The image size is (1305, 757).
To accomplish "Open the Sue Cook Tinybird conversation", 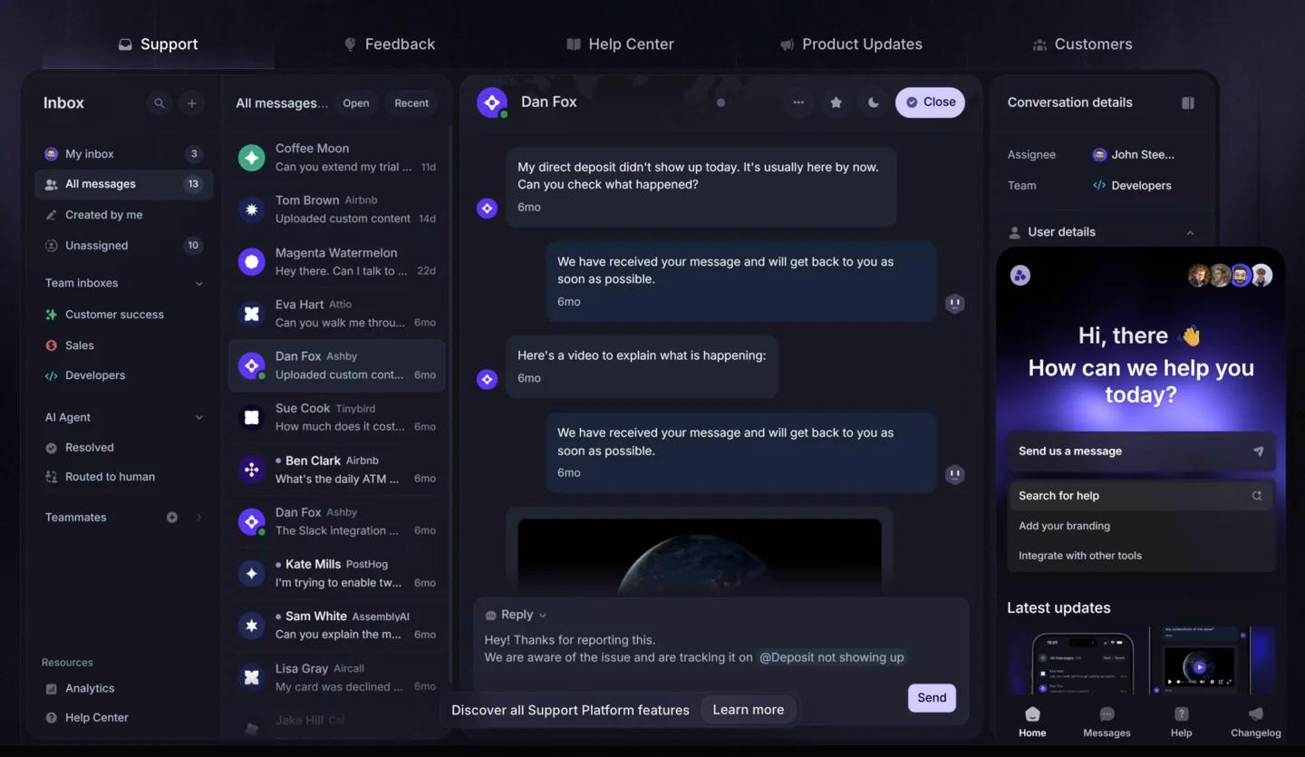I will coord(337,418).
